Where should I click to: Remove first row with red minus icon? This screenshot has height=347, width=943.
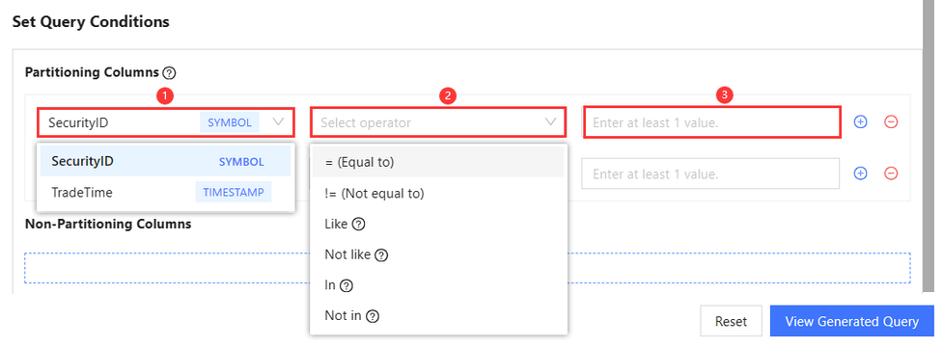pyautogui.click(x=891, y=121)
